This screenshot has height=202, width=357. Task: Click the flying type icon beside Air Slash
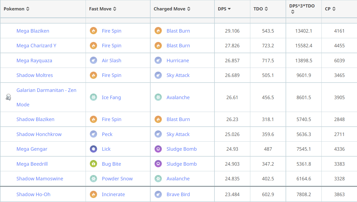click(x=93, y=60)
